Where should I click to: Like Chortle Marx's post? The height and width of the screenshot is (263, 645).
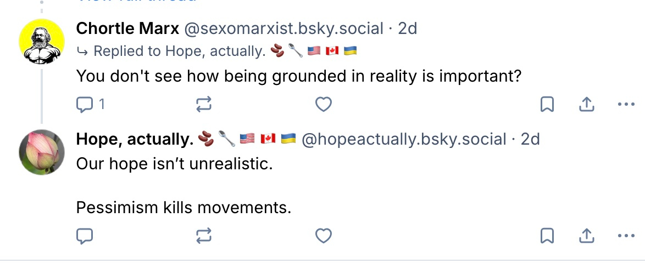[324, 104]
